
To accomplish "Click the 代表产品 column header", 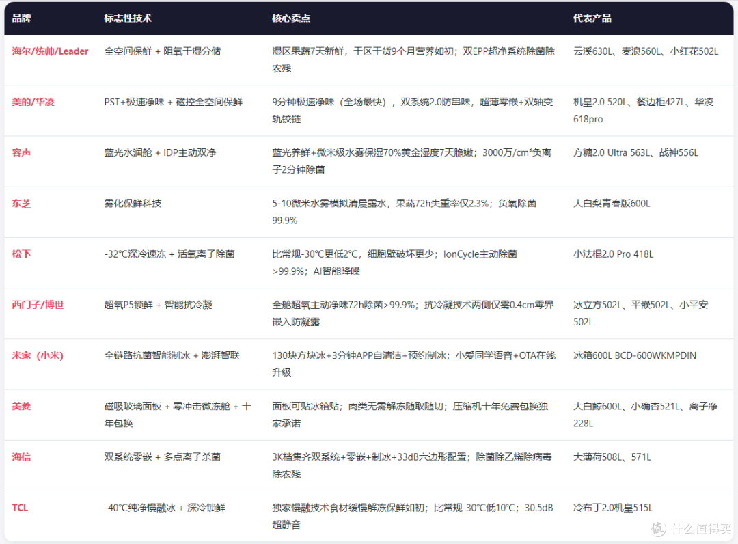I will tap(592, 18).
